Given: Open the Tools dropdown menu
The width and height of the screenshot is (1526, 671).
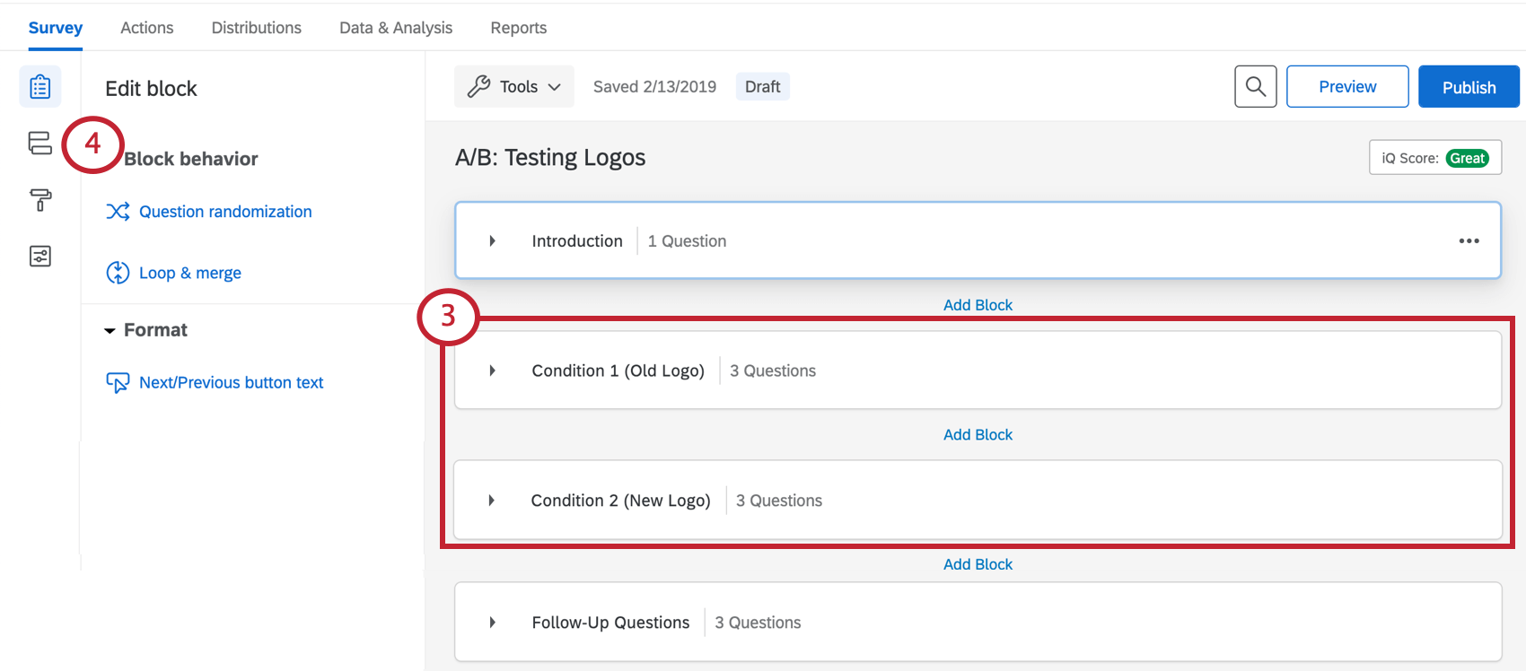Looking at the screenshot, I should (x=514, y=87).
